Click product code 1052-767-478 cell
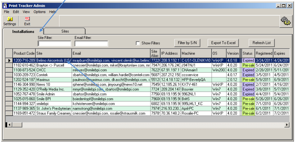Image resolution: width=295 pixels, height=143 pixels. tap(24, 94)
